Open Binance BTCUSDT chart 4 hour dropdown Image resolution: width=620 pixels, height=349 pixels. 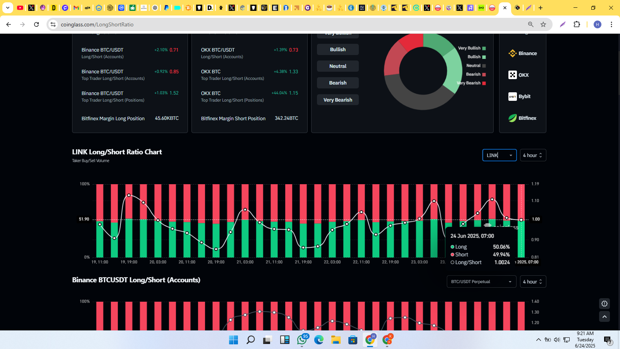[x=533, y=282]
